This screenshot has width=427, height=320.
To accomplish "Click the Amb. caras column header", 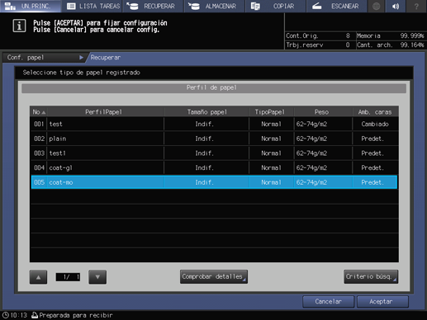I will click(x=375, y=112).
